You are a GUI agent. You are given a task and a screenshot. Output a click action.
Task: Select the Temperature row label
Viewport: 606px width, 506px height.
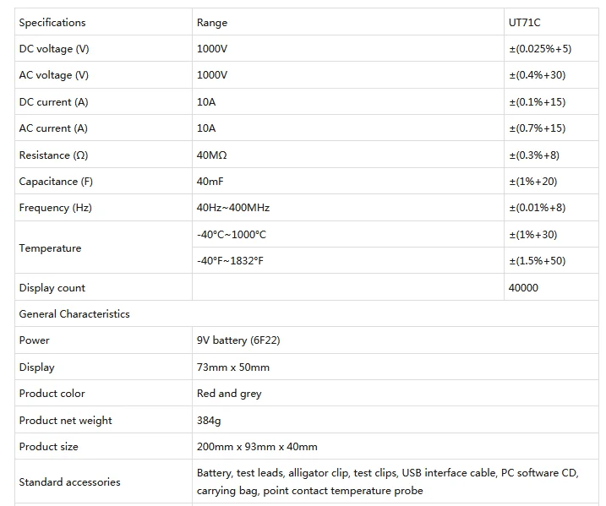coord(50,248)
